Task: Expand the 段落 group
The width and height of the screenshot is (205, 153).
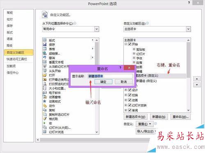Action: tap(134, 62)
